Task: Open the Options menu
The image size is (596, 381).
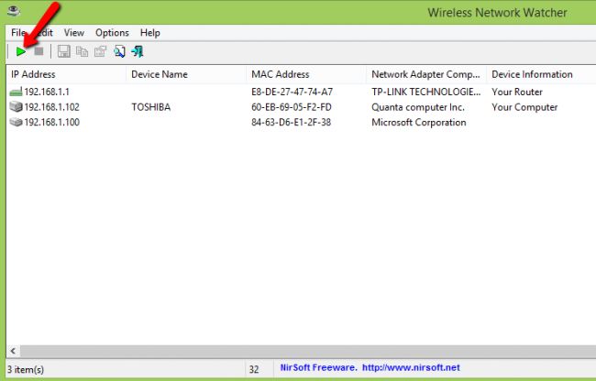Action: click(112, 33)
